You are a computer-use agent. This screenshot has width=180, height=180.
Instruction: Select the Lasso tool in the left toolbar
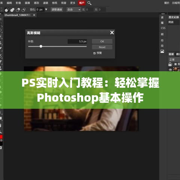tap(1, 30)
